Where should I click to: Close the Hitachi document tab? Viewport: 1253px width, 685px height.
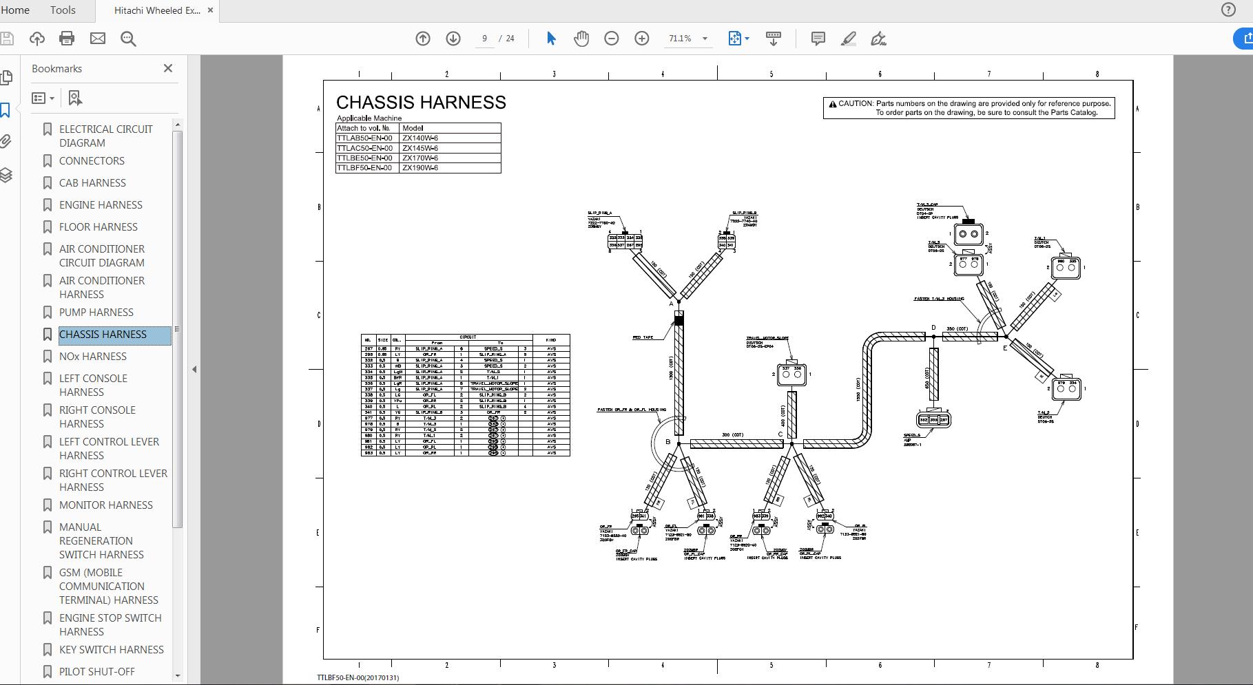(x=211, y=10)
